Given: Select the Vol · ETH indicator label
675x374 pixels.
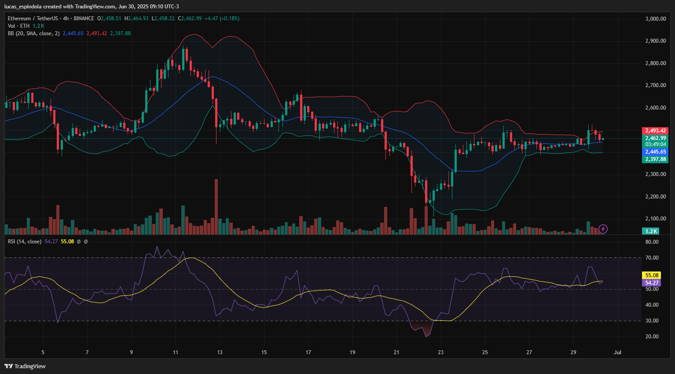Looking at the screenshot, I should tap(18, 26).
